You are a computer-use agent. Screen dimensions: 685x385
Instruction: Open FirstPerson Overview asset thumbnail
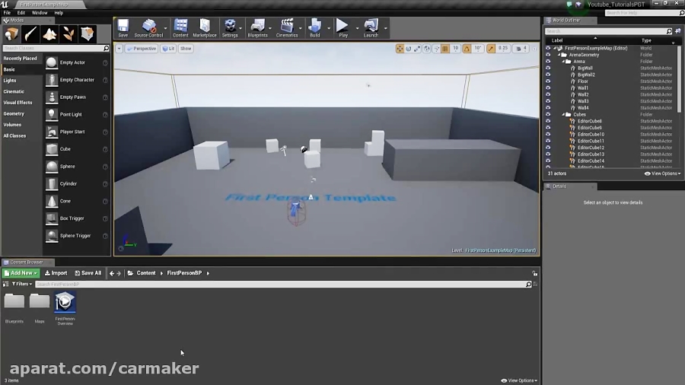click(x=65, y=302)
